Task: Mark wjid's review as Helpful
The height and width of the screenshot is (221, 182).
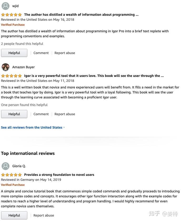Action: [x=14, y=53]
